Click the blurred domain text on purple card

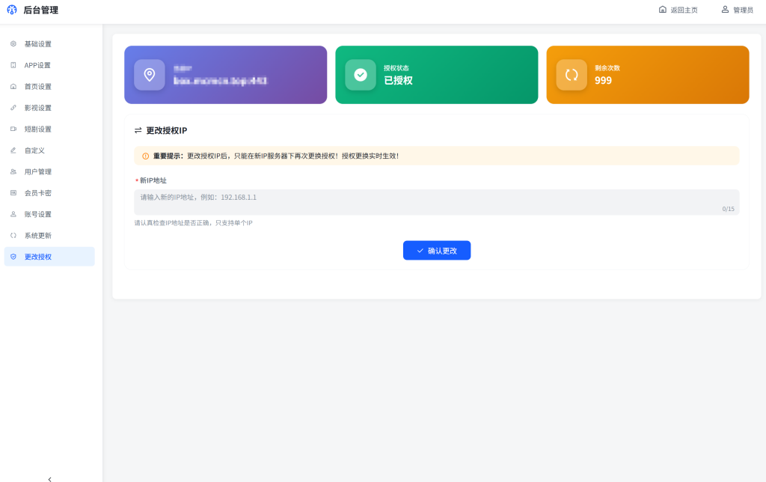click(x=221, y=81)
